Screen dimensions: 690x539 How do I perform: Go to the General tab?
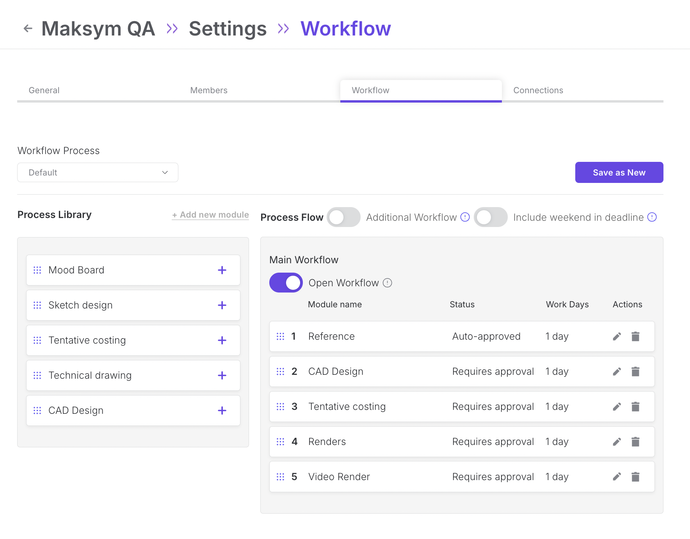pos(44,90)
